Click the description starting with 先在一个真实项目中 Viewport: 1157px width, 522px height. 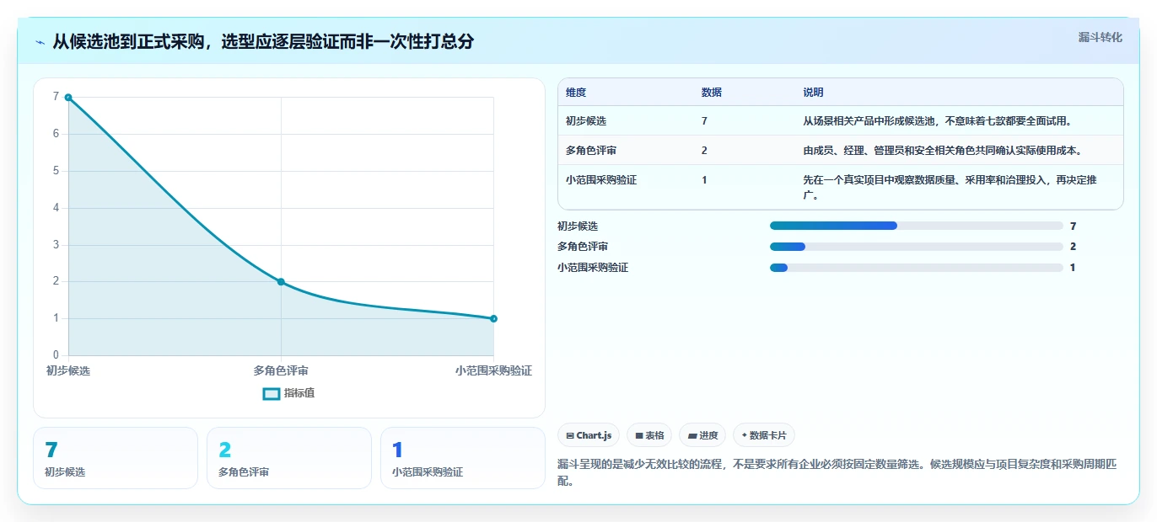pyautogui.click(x=950, y=187)
